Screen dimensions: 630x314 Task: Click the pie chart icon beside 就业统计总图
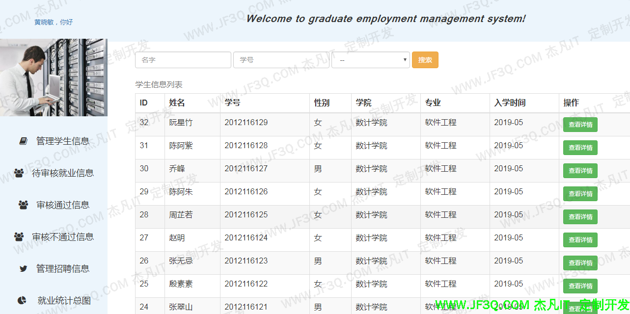click(22, 301)
